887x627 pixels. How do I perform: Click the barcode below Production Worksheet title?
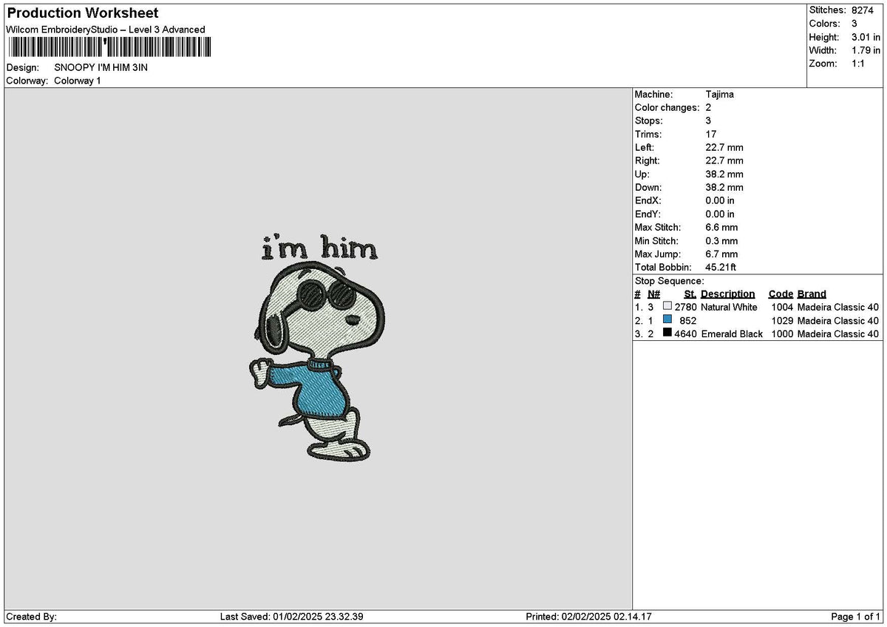[x=109, y=47]
